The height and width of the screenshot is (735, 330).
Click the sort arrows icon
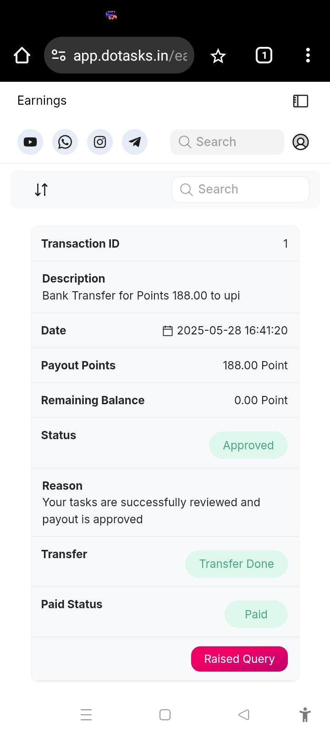tap(41, 189)
